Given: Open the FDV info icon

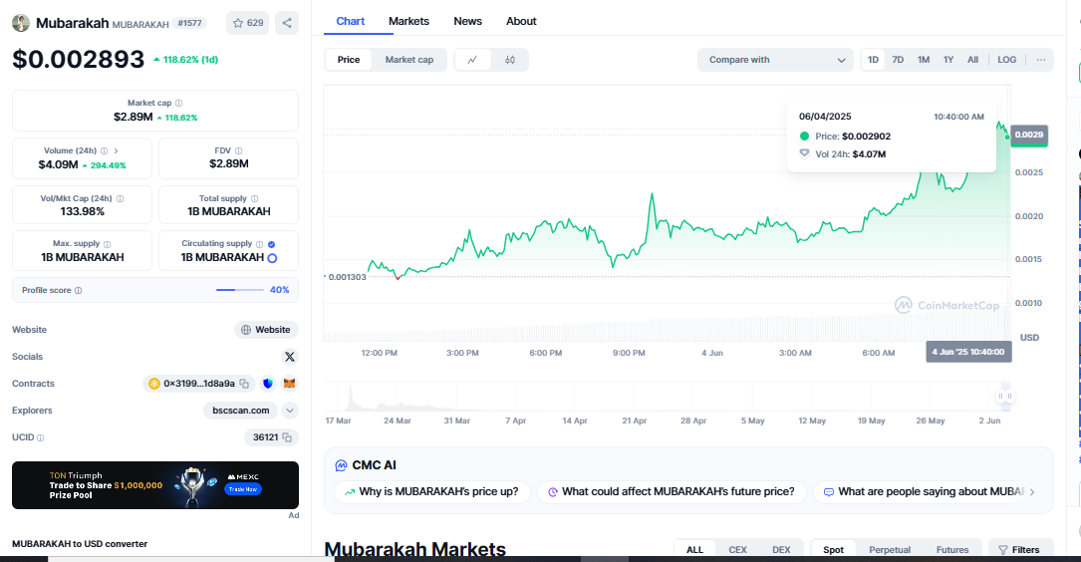Looking at the screenshot, I should click(238, 150).
